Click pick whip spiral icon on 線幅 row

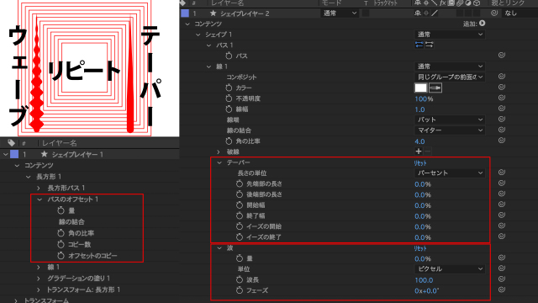tap(501, 109)
